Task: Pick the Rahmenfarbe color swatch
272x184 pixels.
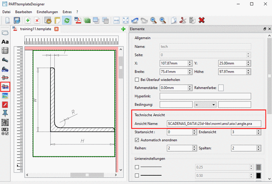Action: 221,88
